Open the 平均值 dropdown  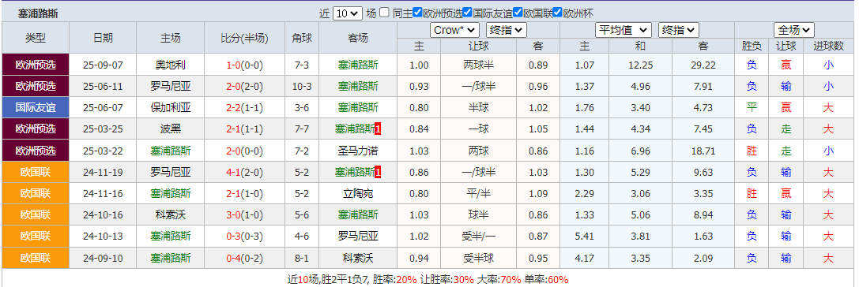(624, 30)
